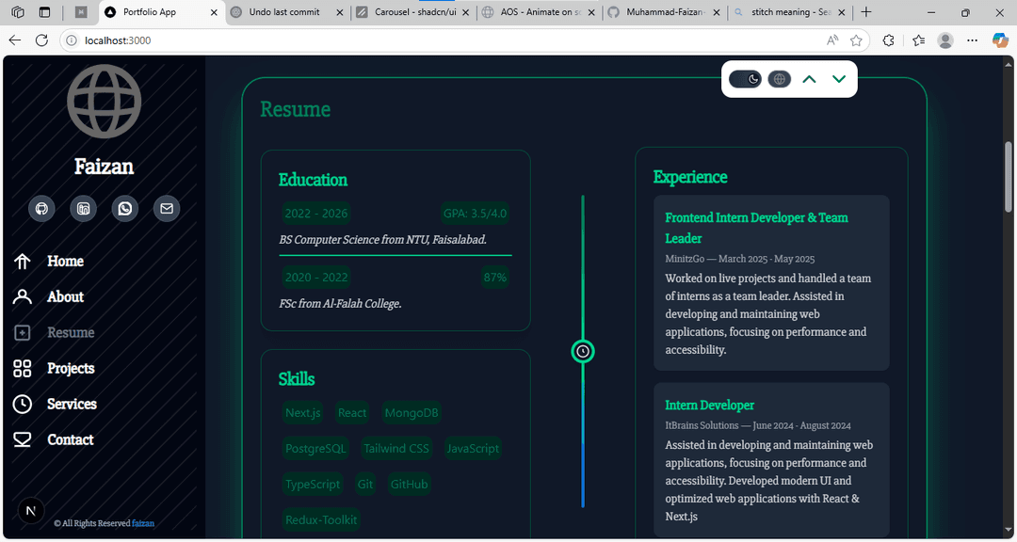
Task: Click the TypeScript skill tag
Action: [313, 485]
